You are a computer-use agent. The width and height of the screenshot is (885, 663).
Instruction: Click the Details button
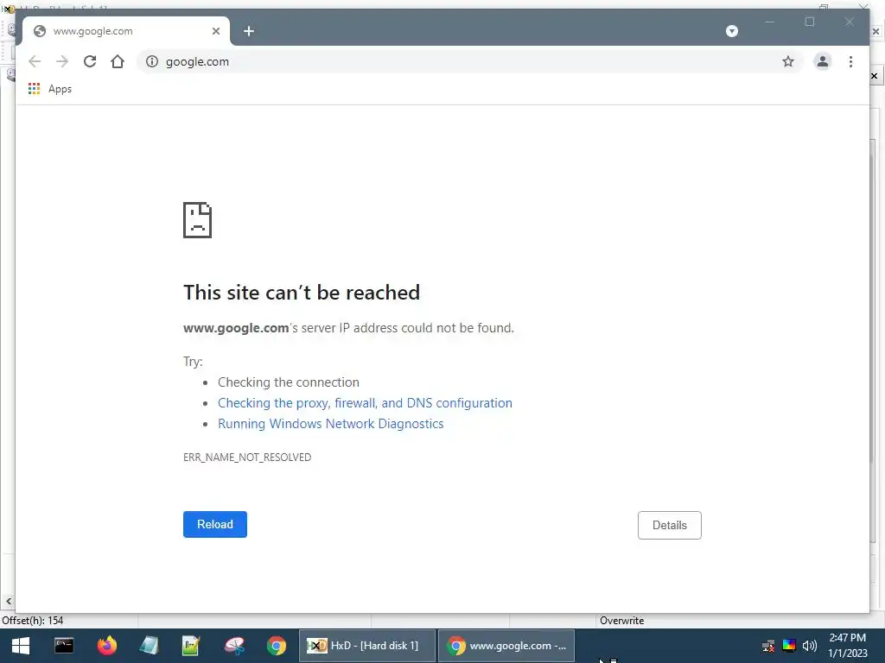[670, 525]
